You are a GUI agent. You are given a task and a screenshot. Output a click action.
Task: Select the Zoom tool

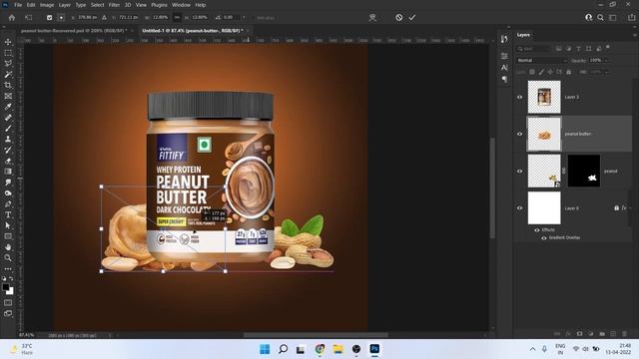[8, 257]
